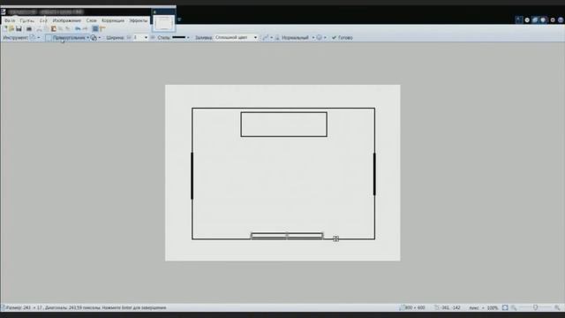Click the shape move handle near the small rectangle

pyautogui.click(x=335, y=238)
